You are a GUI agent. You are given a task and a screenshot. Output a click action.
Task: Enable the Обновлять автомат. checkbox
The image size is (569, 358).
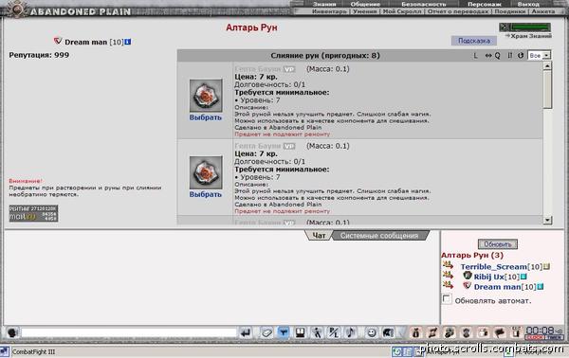pyautogui.click(x=447, y=299)
